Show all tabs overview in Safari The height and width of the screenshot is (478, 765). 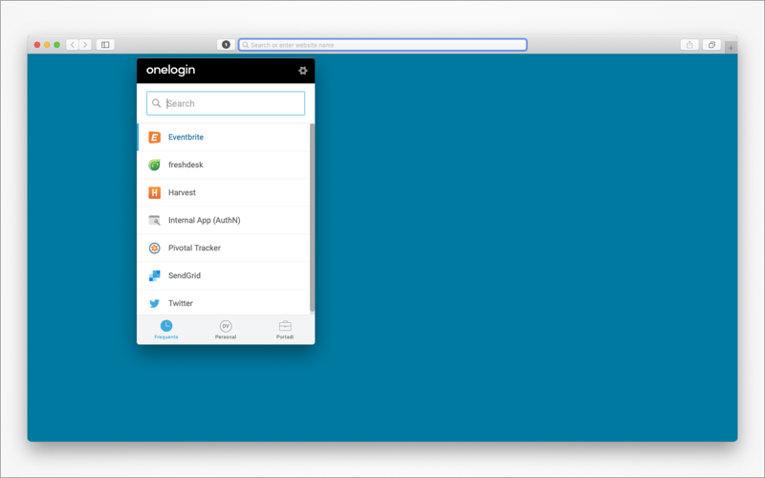(x=711, y=45)
